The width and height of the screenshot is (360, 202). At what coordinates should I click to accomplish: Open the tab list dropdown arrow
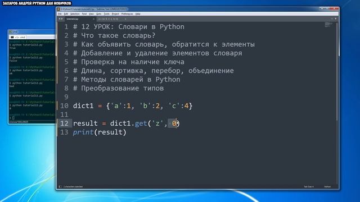(336, 19)
